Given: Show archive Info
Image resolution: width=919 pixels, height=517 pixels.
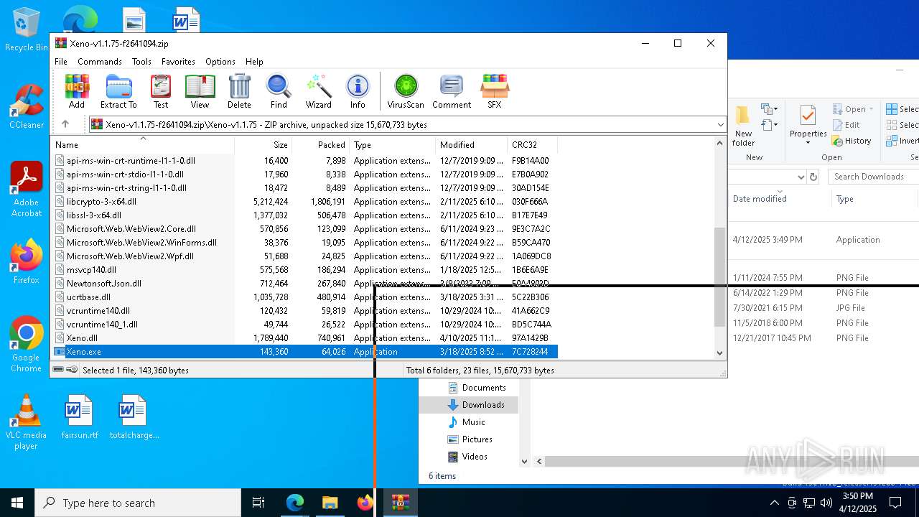Looking at the screenshot, I should pyautogui.click(x=358, y=91).
